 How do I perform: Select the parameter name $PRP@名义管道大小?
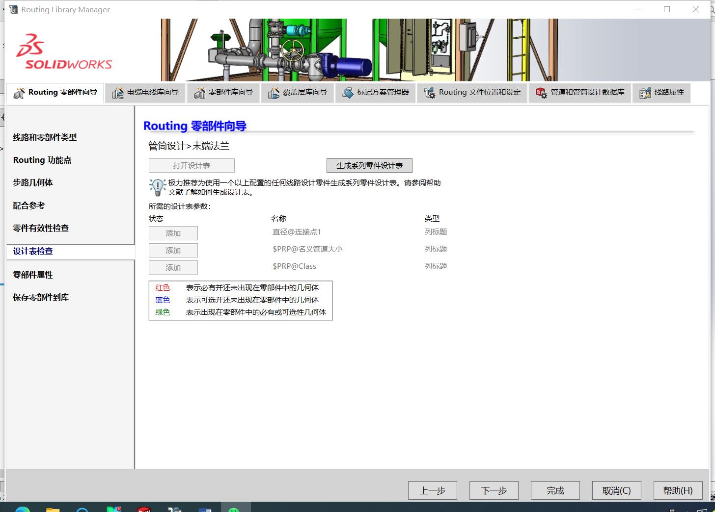(x=307, y=249)
